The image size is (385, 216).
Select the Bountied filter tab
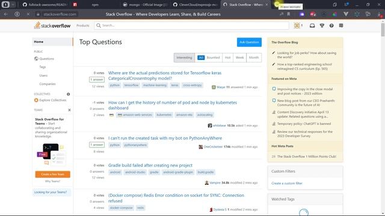point(209,58)
